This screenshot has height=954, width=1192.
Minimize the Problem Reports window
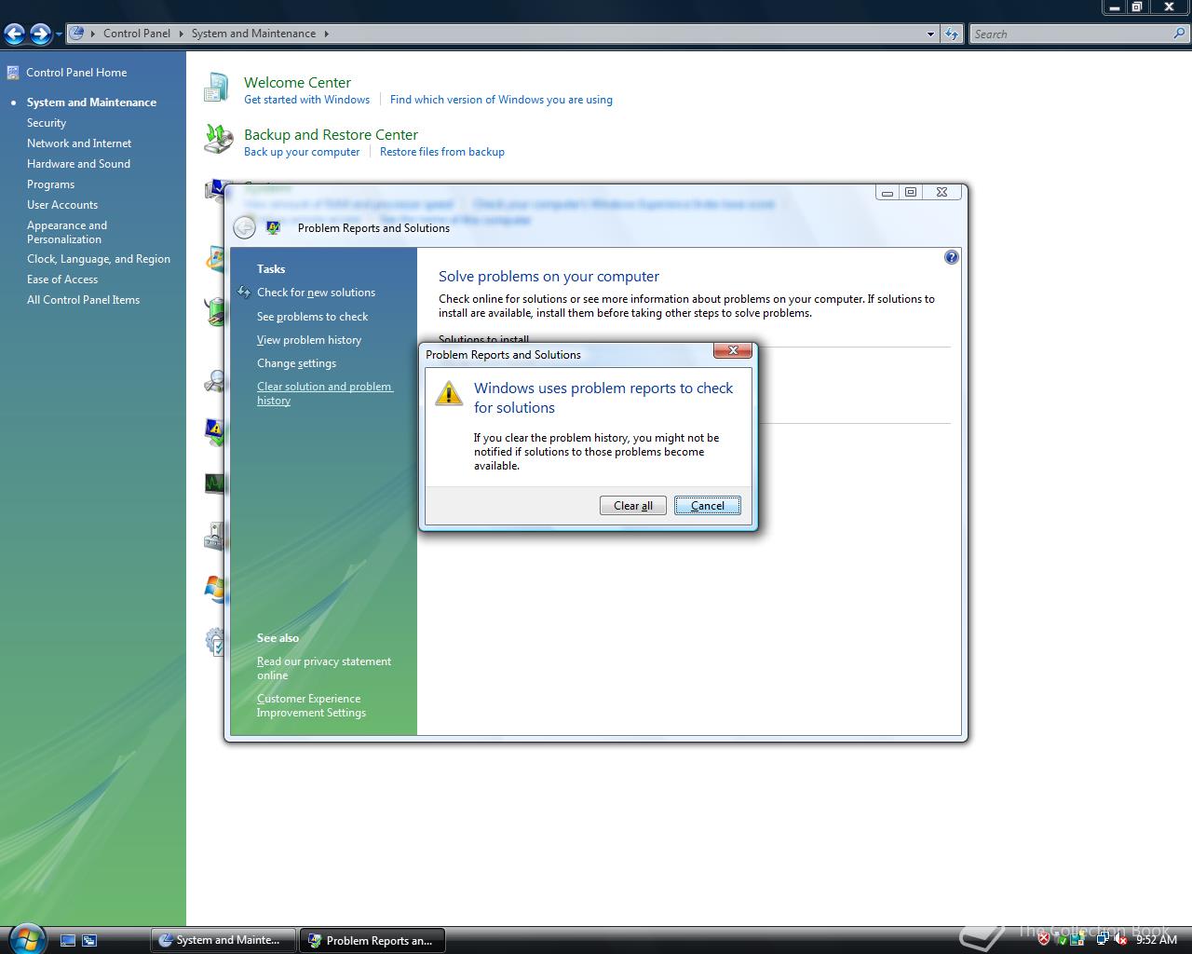click(x=887, y=192)
